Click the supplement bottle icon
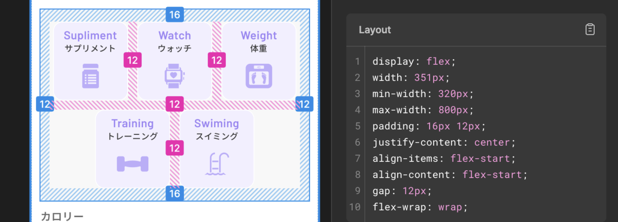This screenshot has height=222, width=618. [91, 76]
